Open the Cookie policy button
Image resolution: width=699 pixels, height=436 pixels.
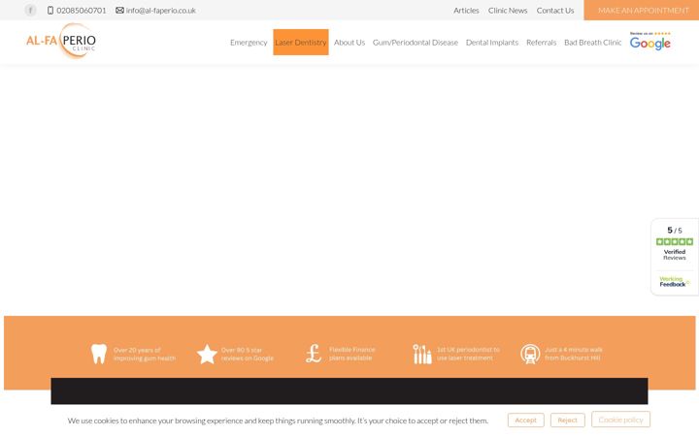621,420
